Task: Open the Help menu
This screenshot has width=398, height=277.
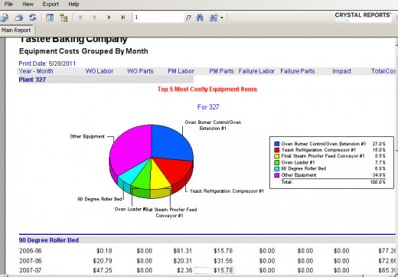Action: [x=73, y=4]
